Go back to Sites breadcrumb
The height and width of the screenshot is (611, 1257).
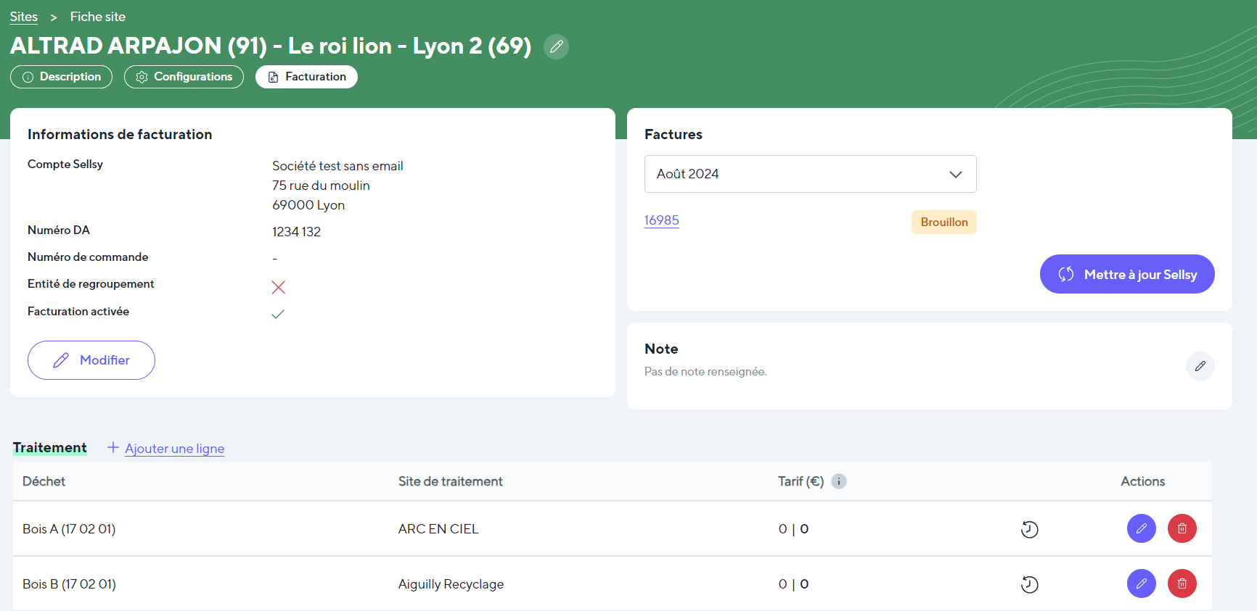(24, 17)
